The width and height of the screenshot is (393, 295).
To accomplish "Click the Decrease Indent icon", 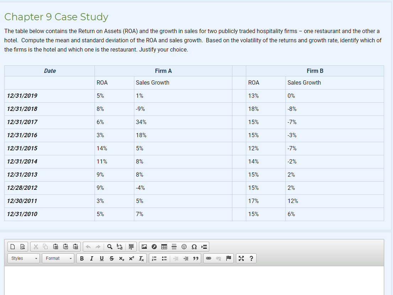I will click(x=176, y=258).
